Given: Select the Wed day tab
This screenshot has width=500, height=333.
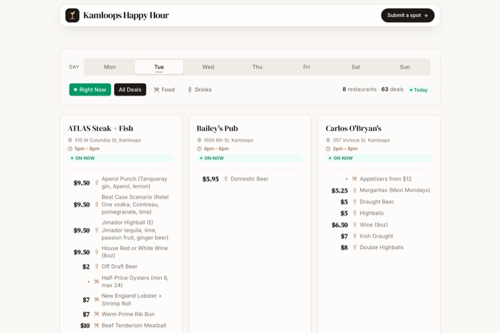Looking at the screenshot, I should pyautogui.click(x=208, y=67).
